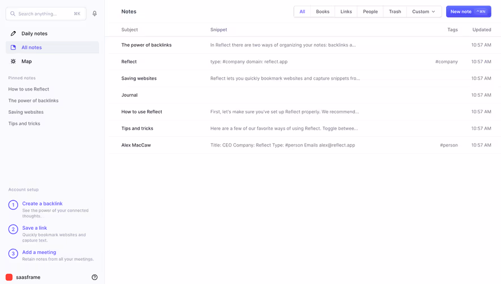501x284 pixels.
Task: Switch to the All filter tab
Action: tap(302, 11)
